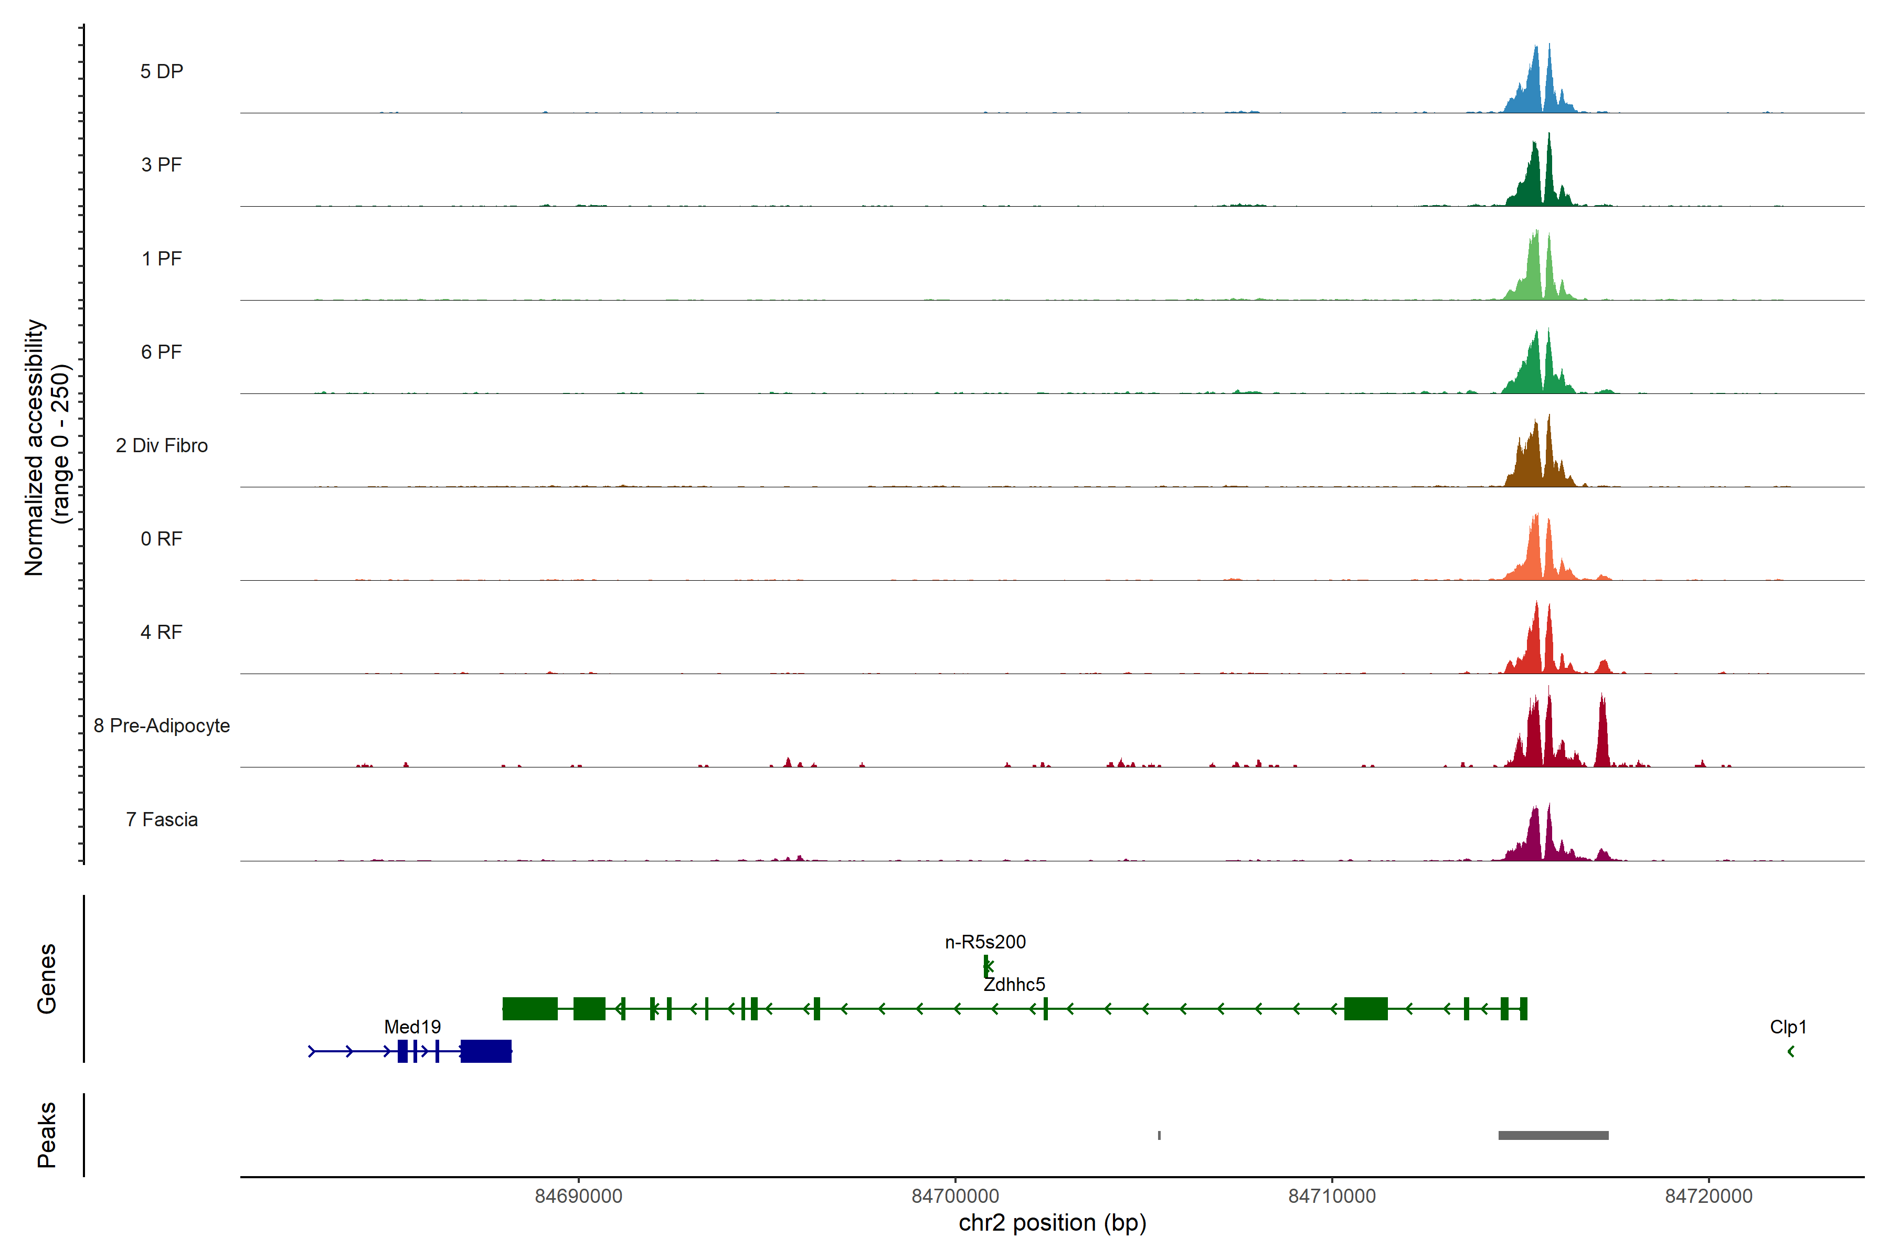
Task: Click the Clp1 gene label
Action: point(1788,1026)
